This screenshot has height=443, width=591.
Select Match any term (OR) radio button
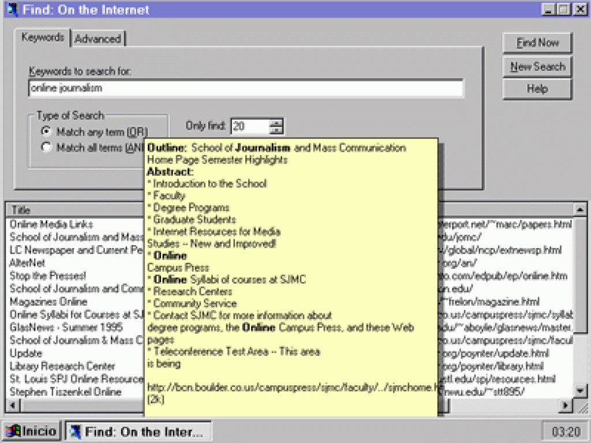(46, 132)
